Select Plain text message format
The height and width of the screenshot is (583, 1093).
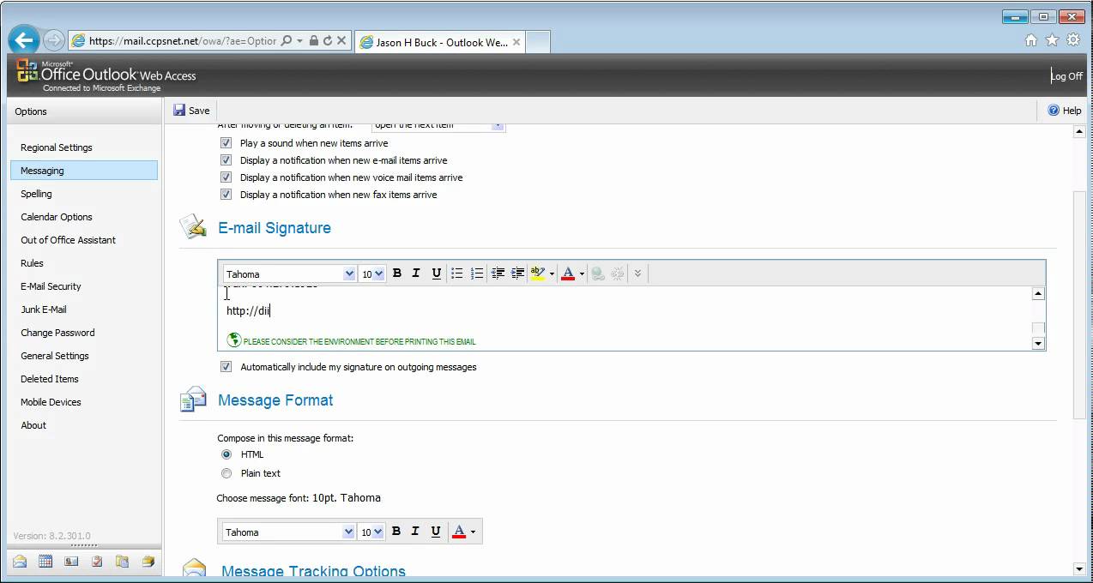tap(226, 473)
